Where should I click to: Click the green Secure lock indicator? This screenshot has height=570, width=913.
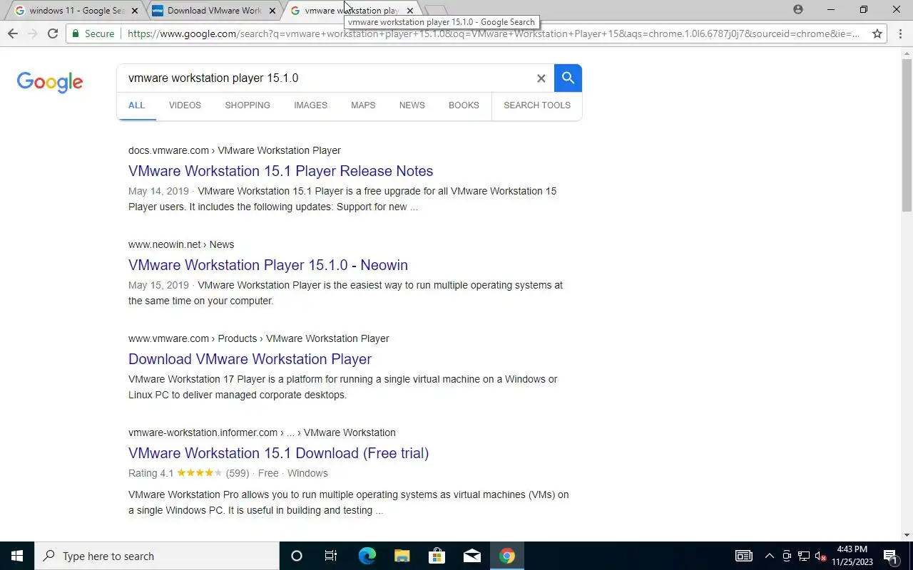point(93,33)
